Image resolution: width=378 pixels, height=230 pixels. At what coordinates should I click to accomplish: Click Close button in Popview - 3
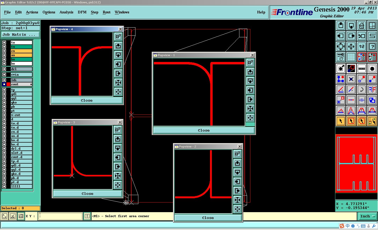point(87,194)
